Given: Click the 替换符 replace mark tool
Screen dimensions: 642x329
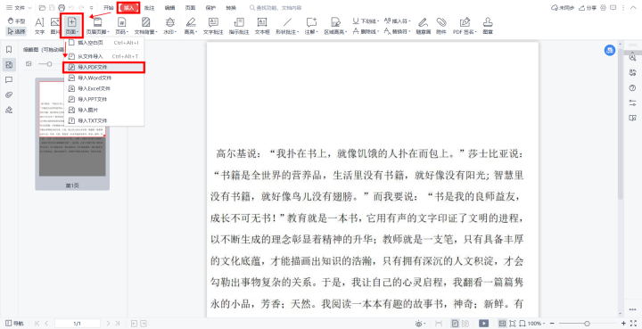Looking at the screenshot, I should pyautogui.click(x=398, y=31).
